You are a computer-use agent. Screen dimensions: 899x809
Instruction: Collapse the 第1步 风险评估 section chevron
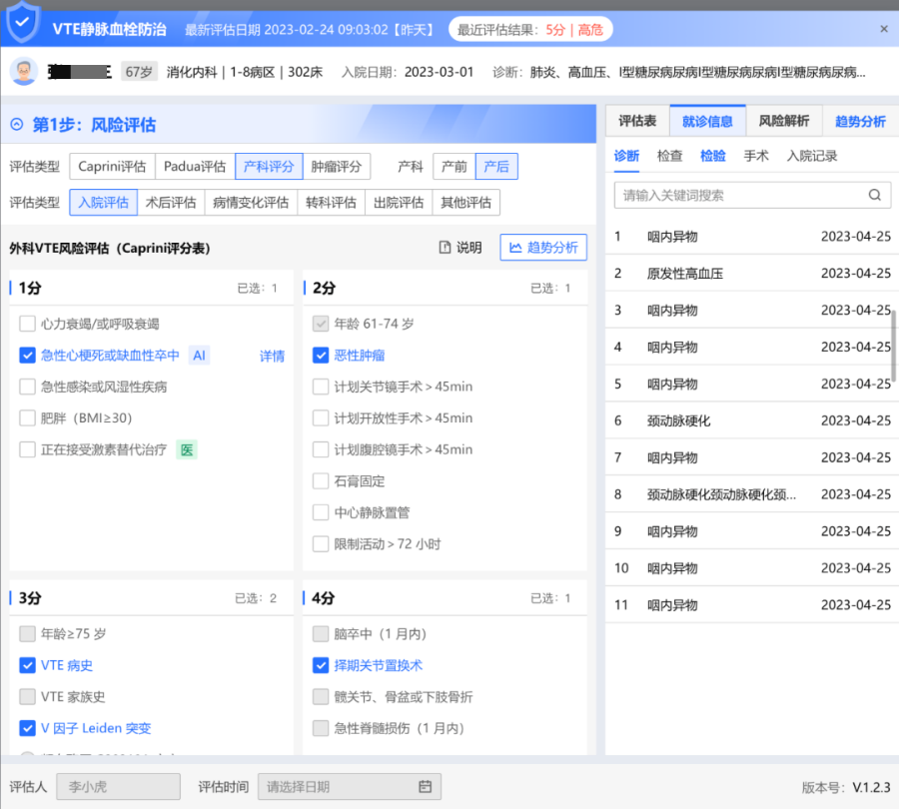tap(16, 125)
